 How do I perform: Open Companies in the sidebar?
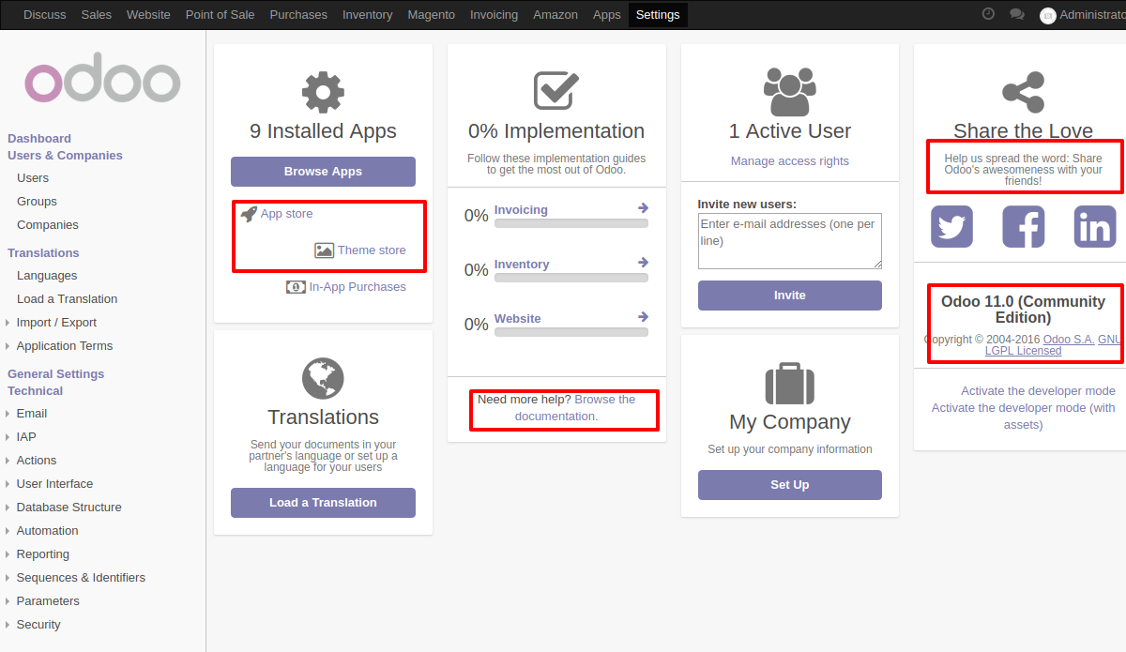tap(48, 225)
